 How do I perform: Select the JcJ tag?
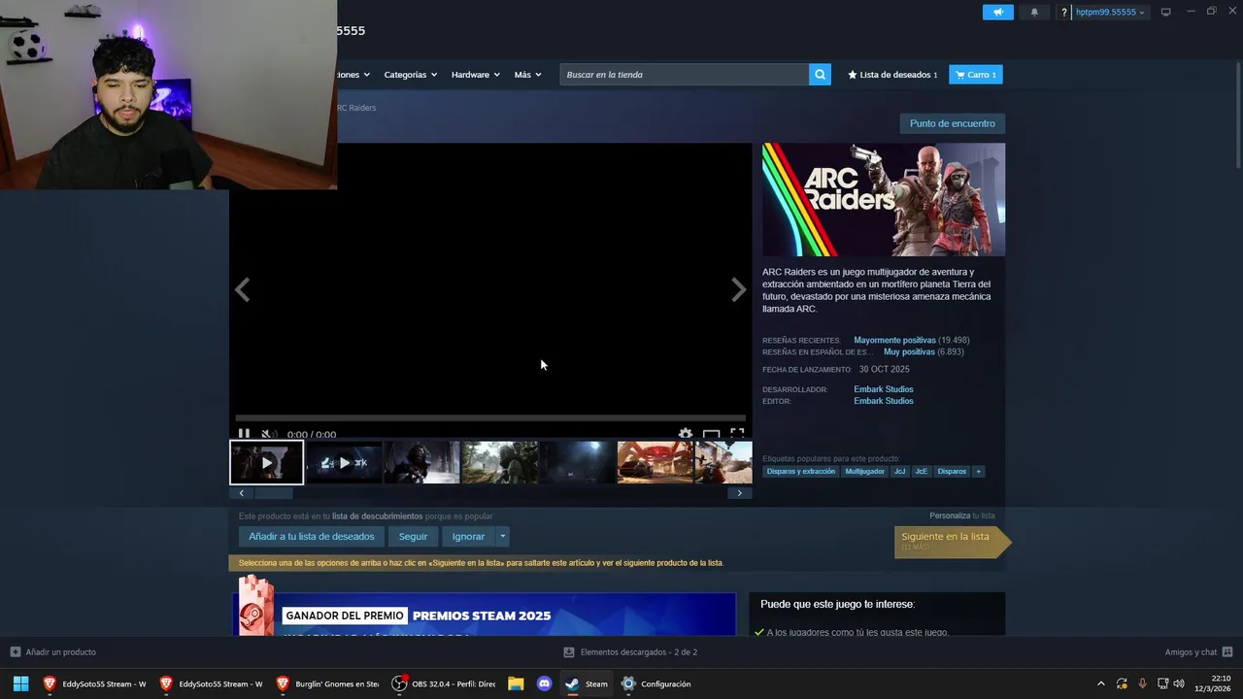[x=900, y=472]
